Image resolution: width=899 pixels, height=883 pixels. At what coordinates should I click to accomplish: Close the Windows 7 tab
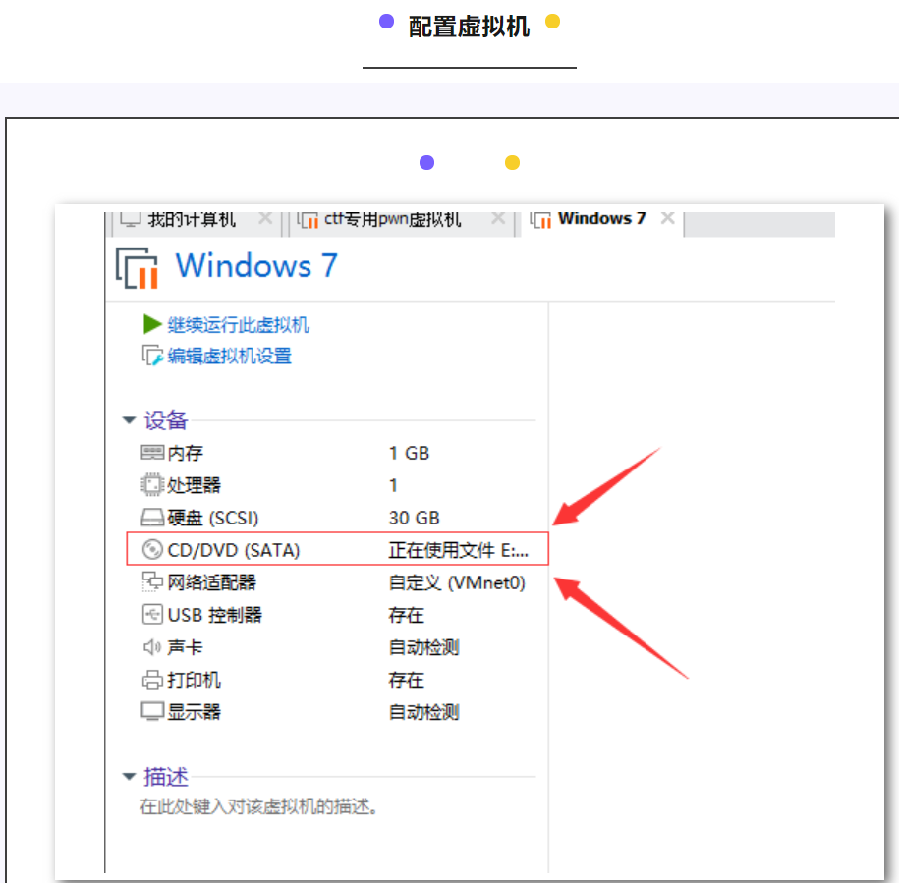[x=667, y=218]
